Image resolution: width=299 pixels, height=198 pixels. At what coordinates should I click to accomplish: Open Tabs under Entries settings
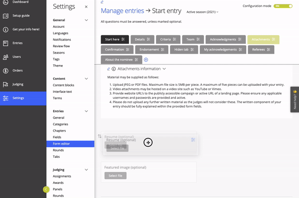pos(56,157)
